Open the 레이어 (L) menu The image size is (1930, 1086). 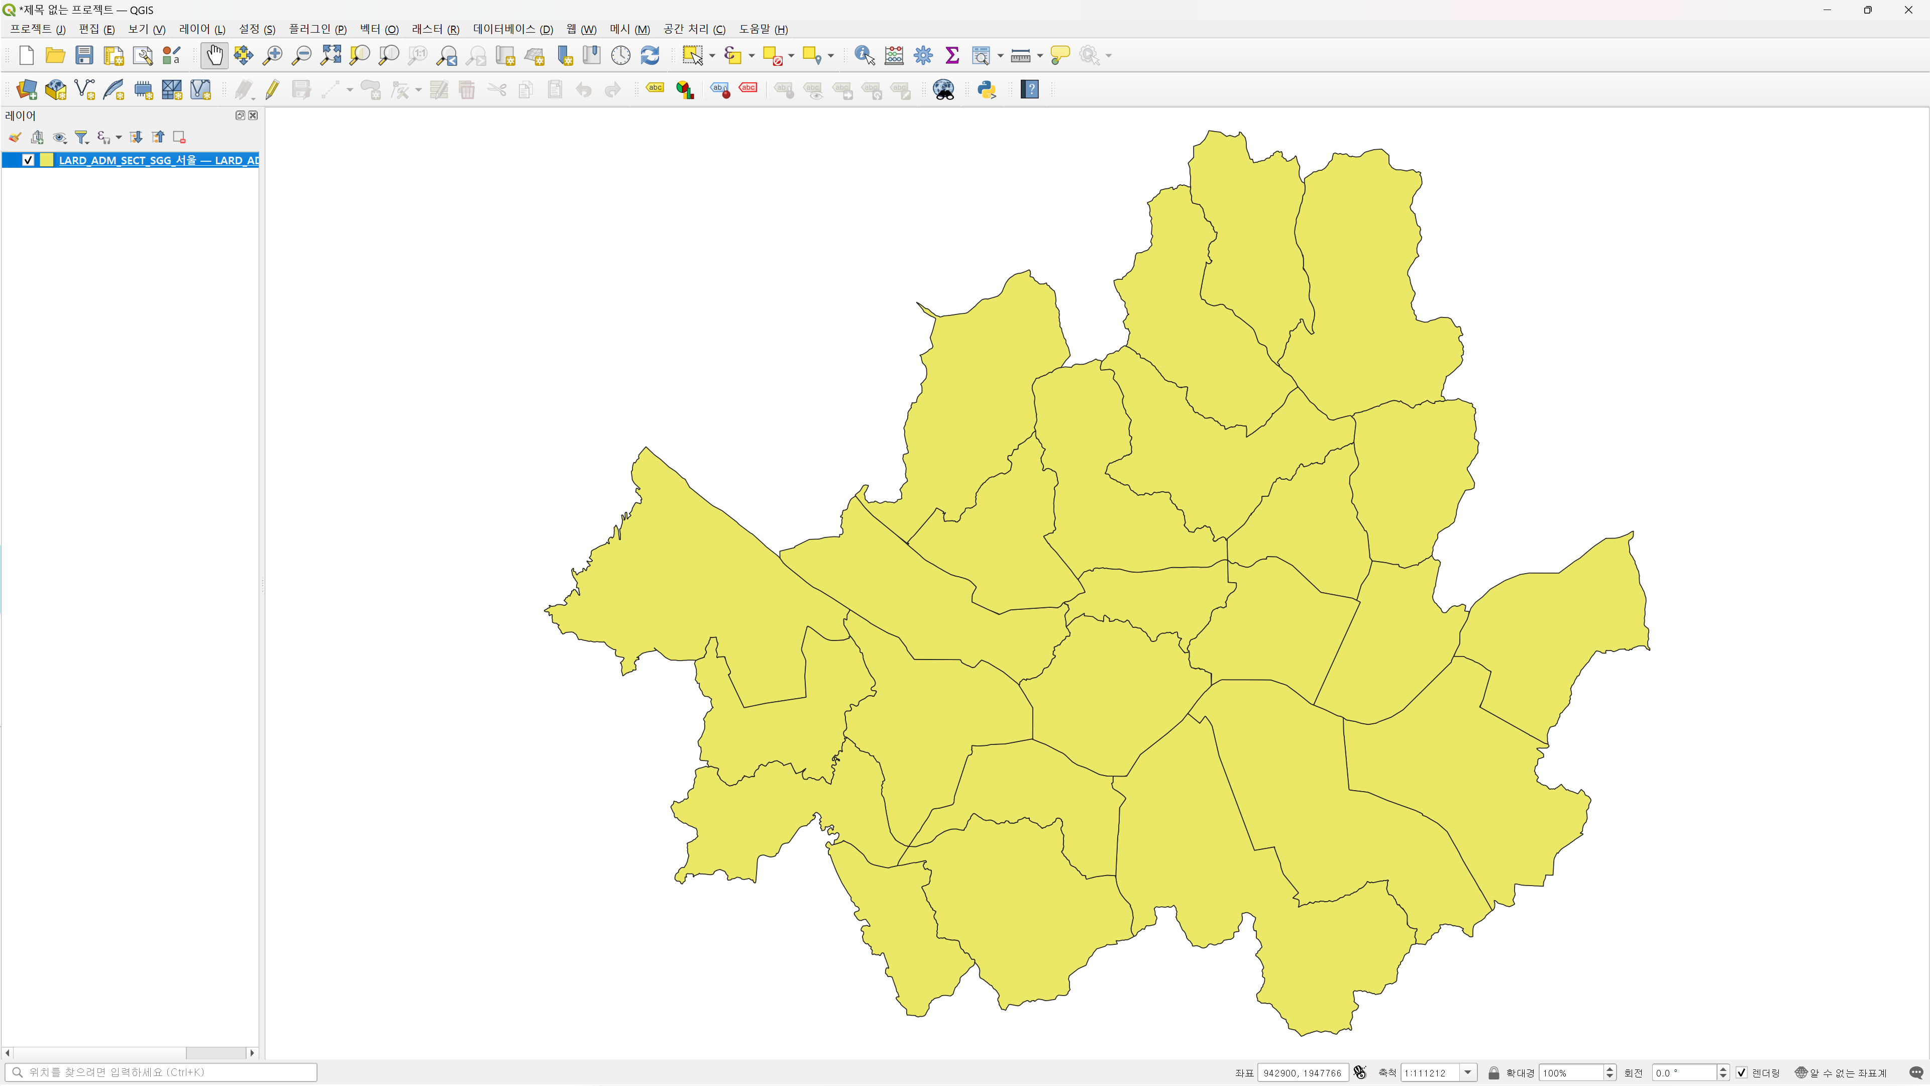[201, 29]
